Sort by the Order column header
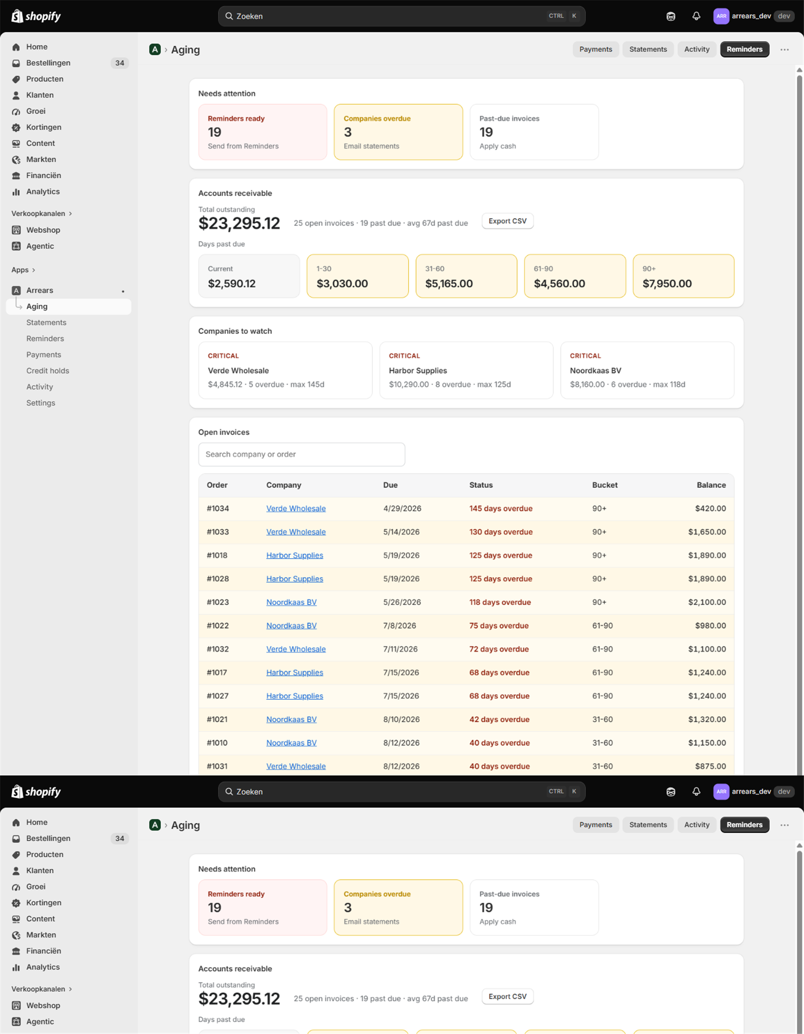 (x=217, y=485)
